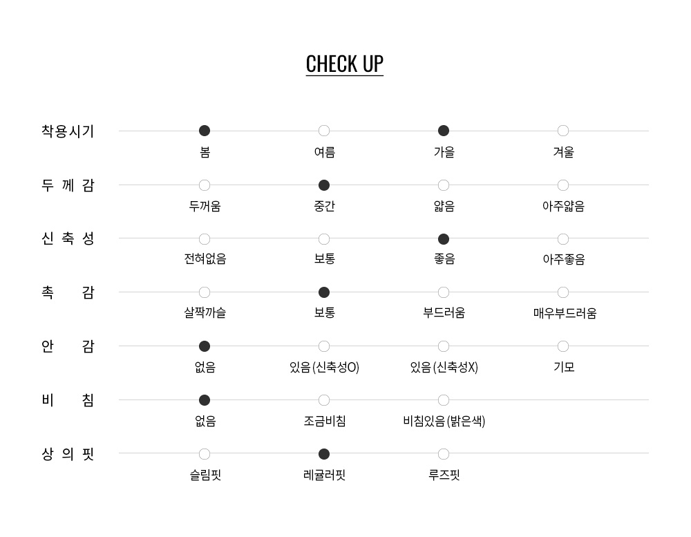Click the 부드러움 texture text label

pyautogui.click(x=444, y=313)
